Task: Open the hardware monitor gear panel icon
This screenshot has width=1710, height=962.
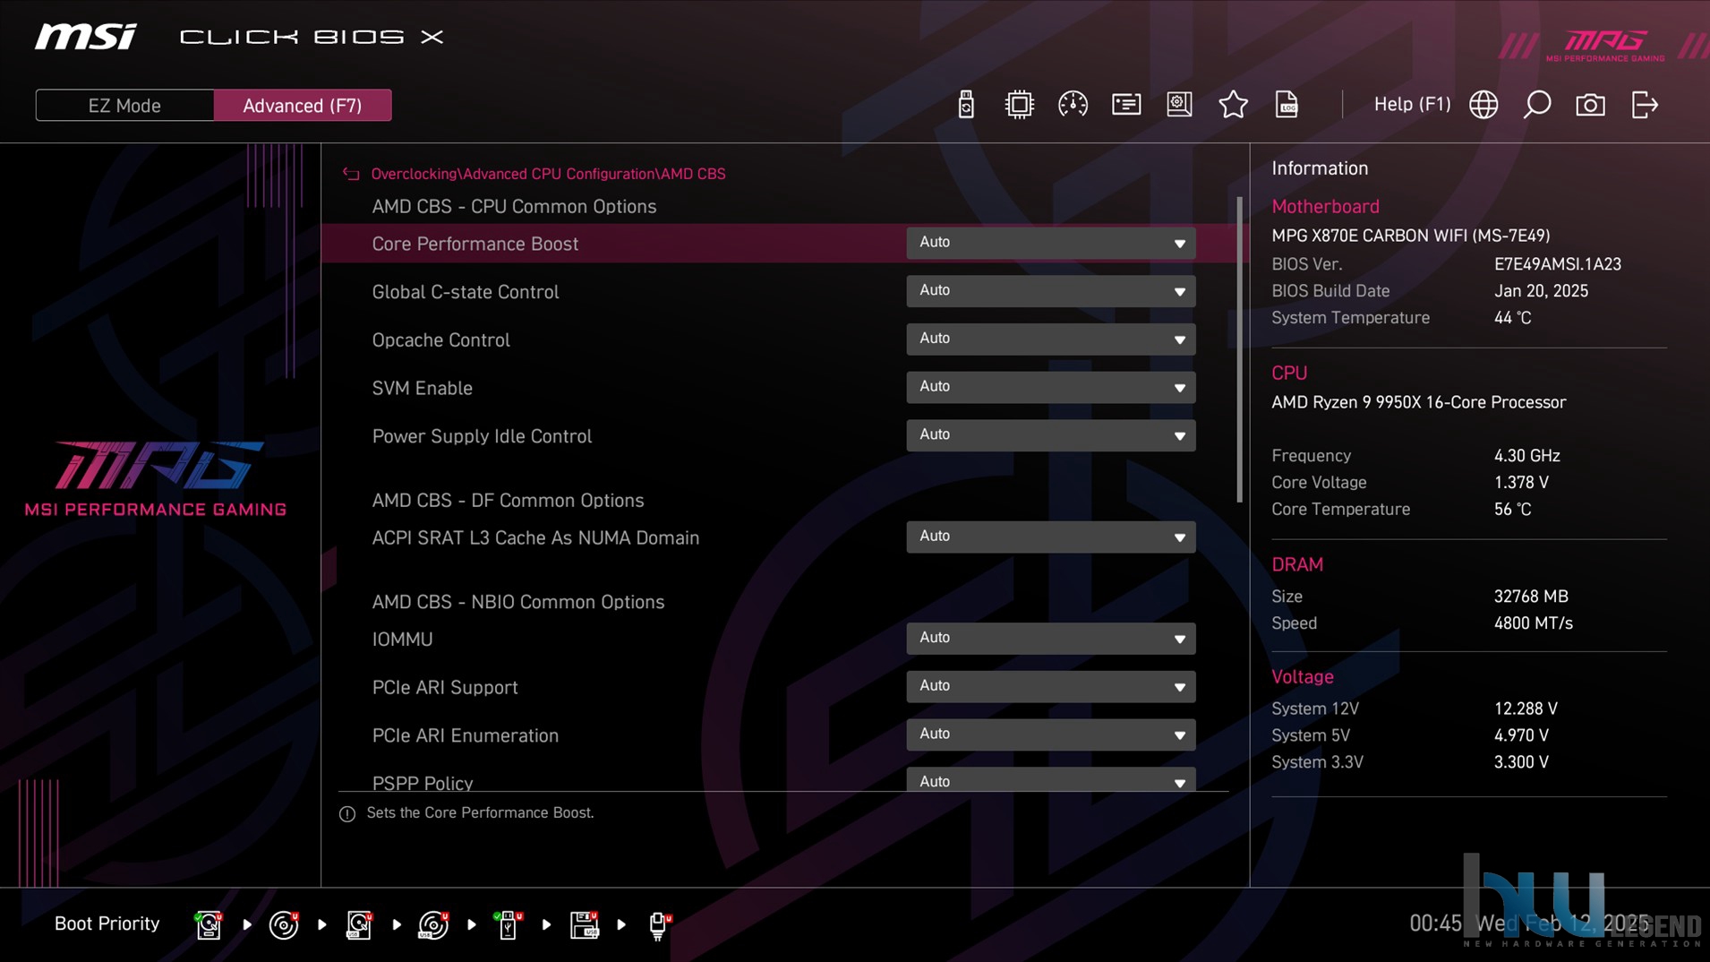Action: coord(1179,105)
